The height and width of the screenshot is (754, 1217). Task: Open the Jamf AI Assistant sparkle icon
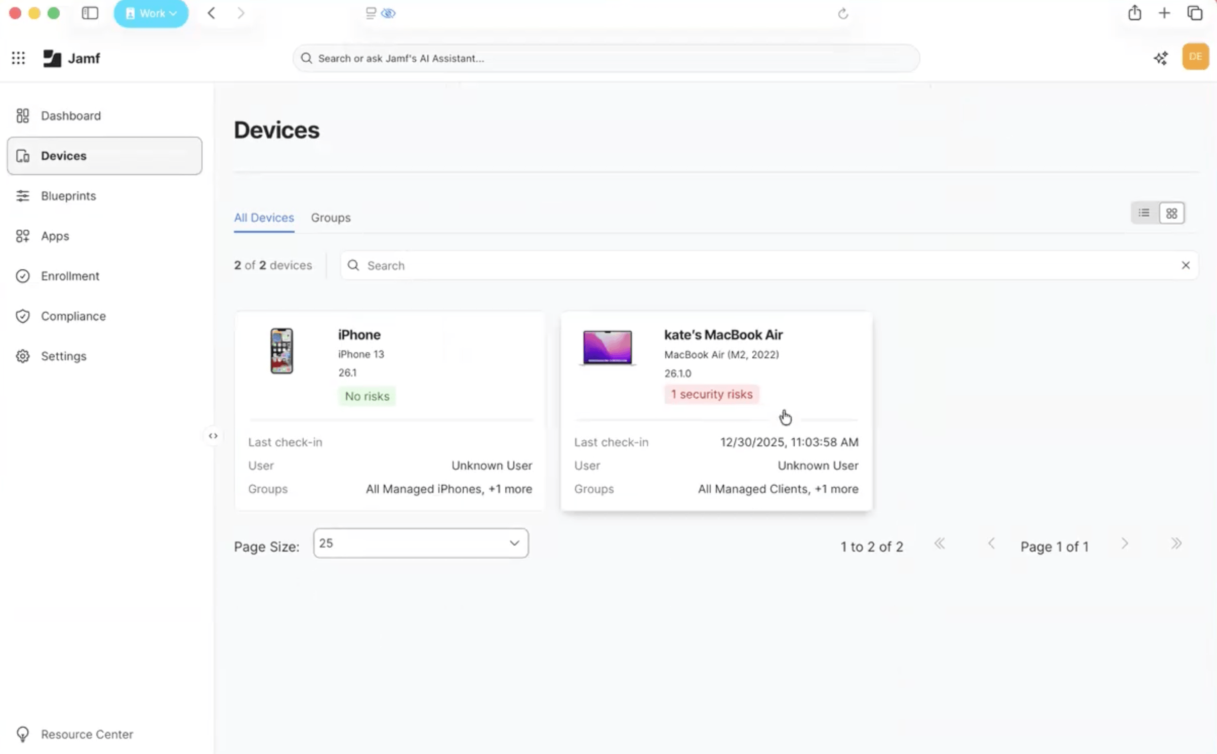pyautogui.click(x=1161, y=58)
